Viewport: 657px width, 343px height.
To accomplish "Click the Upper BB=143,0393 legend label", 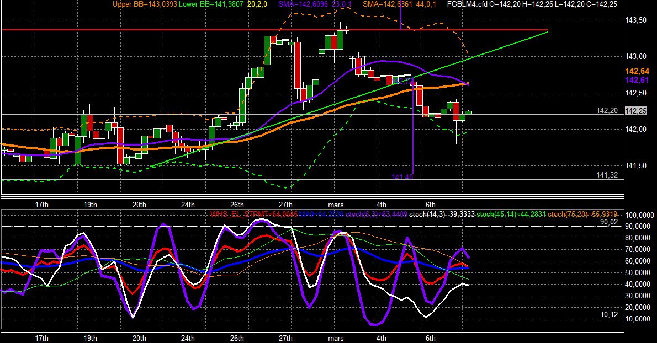I will click(145, 4).
